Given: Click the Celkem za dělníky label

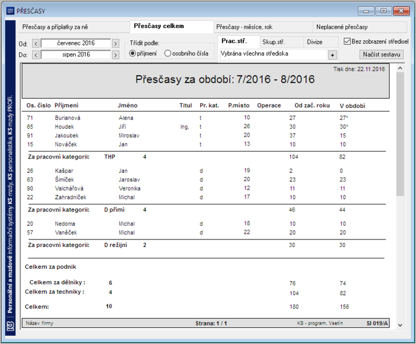Looking at the screenshot, I should coord(57,283).
